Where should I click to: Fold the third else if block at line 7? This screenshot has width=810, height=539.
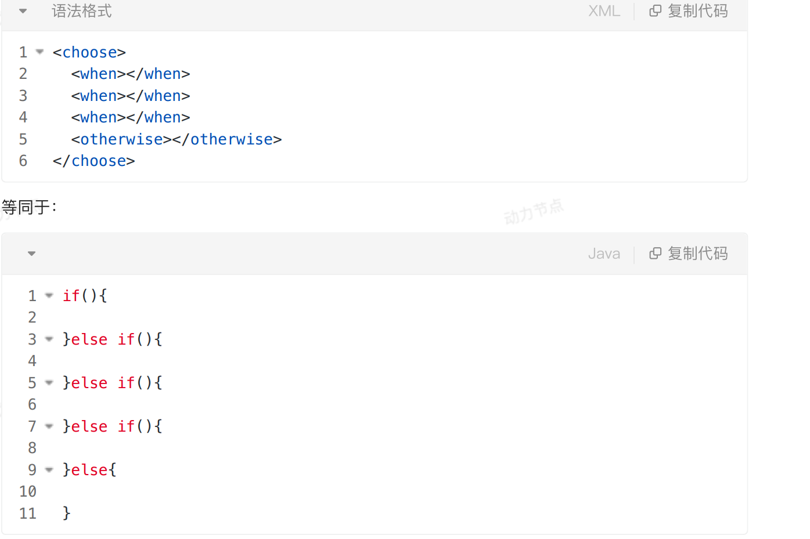49,426
